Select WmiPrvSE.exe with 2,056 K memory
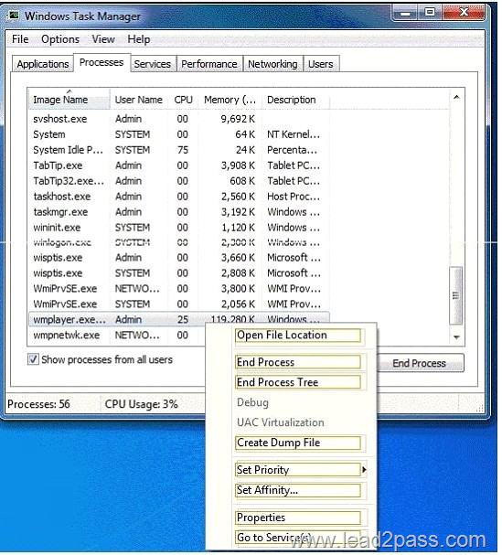 point(179,304)
